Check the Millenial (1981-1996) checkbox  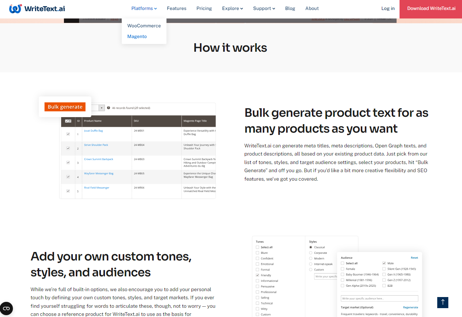click(x=343, y=280)
